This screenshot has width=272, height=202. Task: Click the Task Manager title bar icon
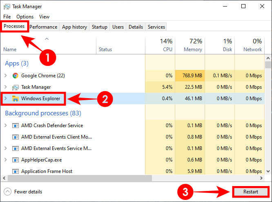(x=6, y=7)
